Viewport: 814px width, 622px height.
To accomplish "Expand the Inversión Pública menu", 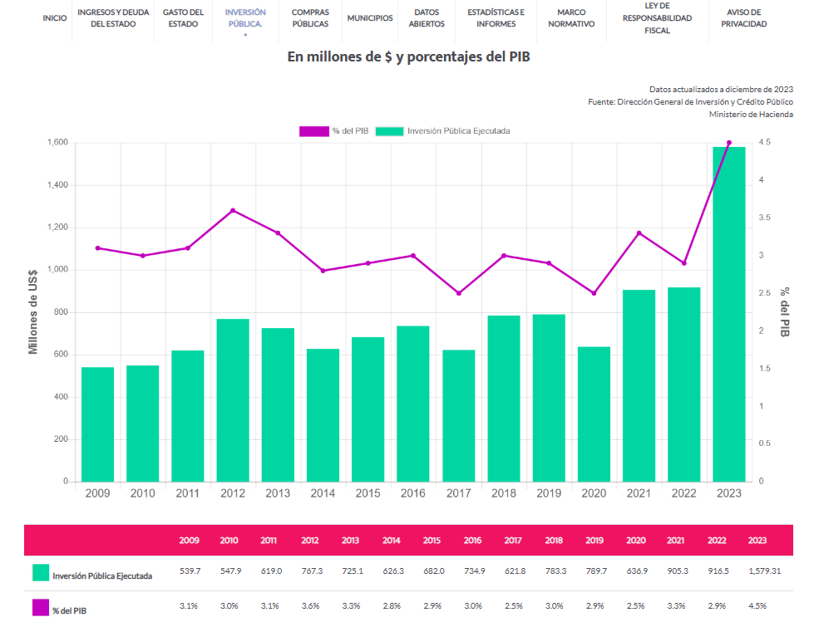I will coord(245,18).
